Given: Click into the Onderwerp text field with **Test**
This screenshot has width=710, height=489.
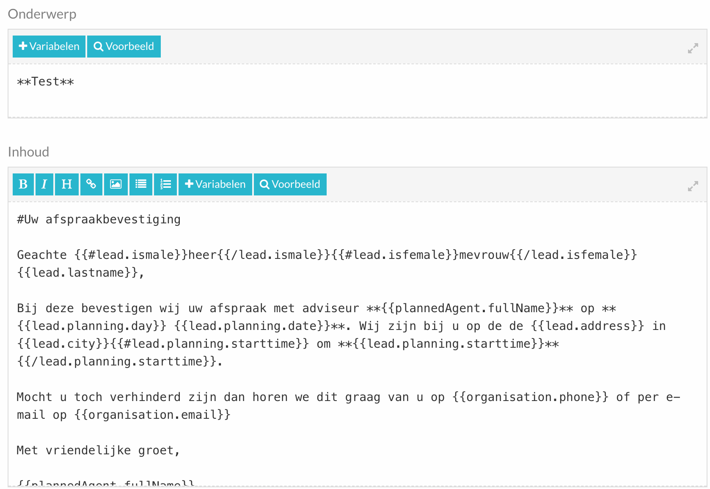Looking at the screenshot, I should point(358,91).
